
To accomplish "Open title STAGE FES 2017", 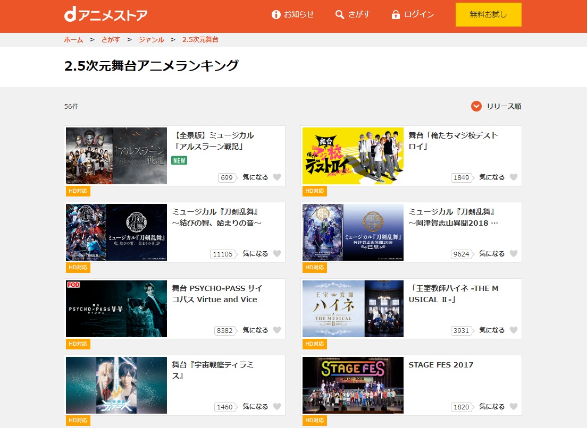I will click(x=441, y=365).
